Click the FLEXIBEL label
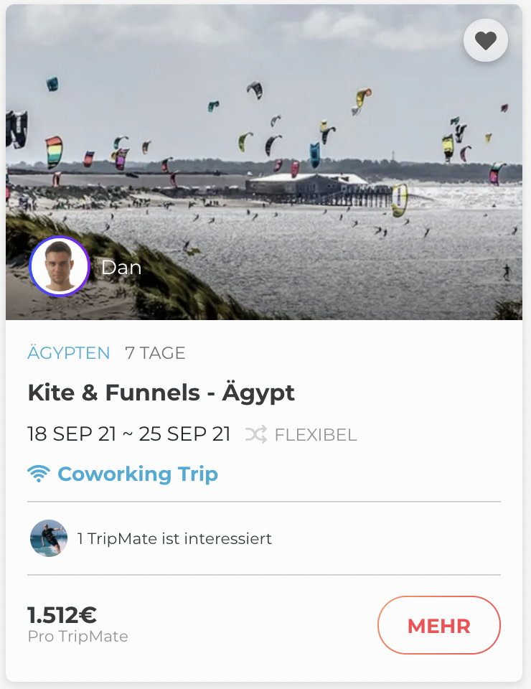Image resolution: width=531 pixels, height=689 pixels. pos(316,435)
